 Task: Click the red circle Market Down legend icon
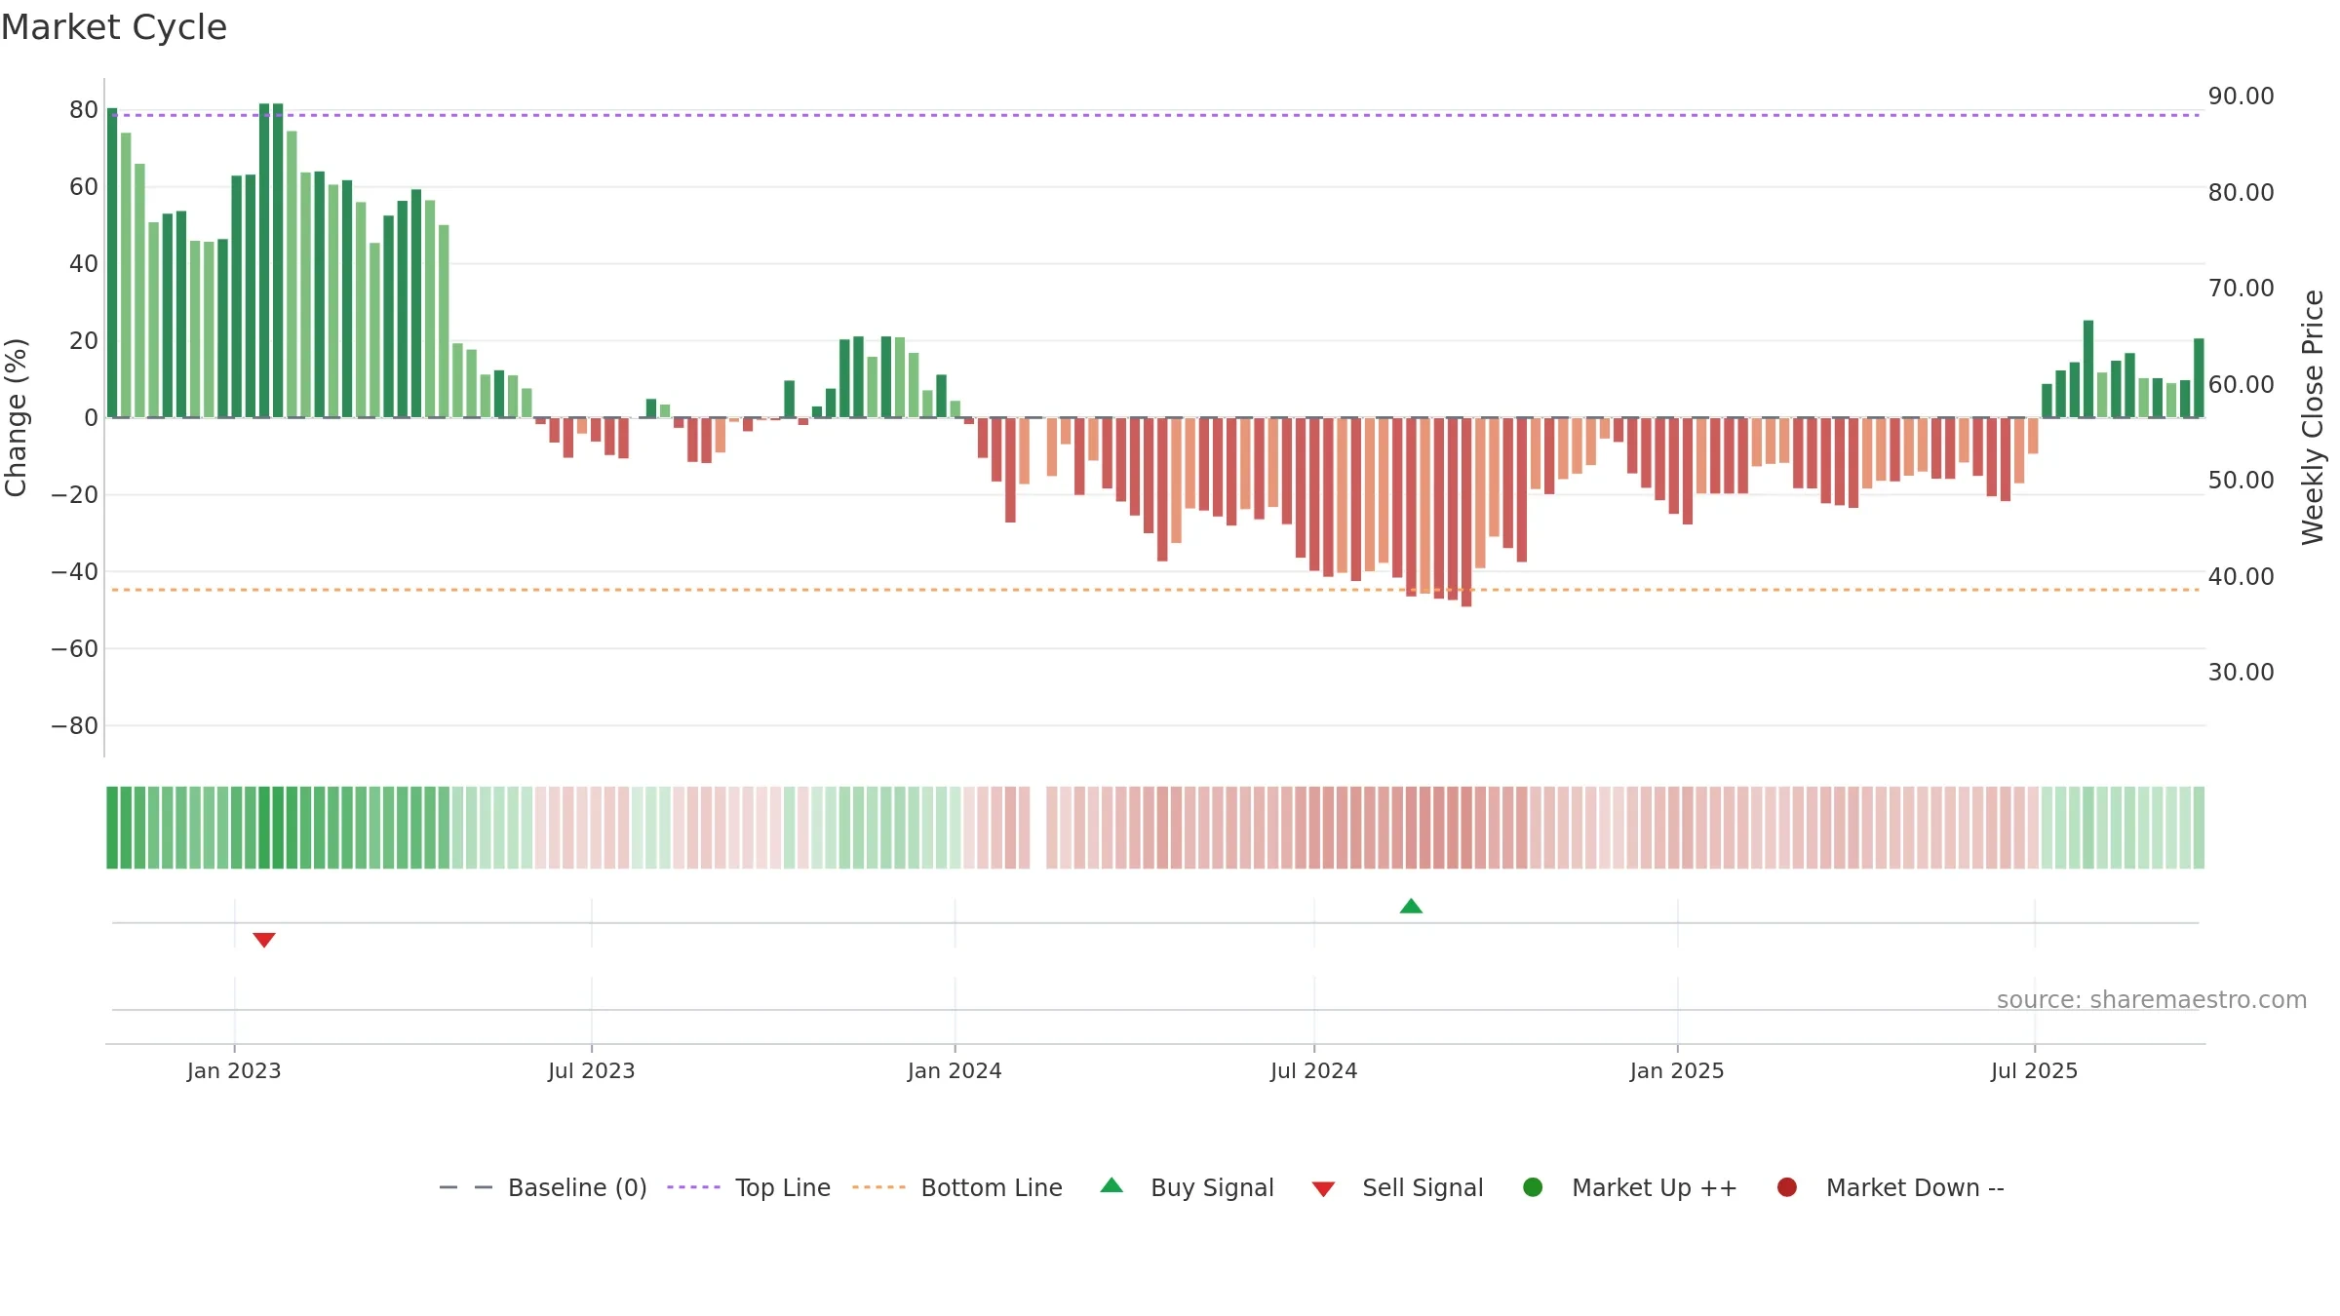(x=1787, y=1187)
